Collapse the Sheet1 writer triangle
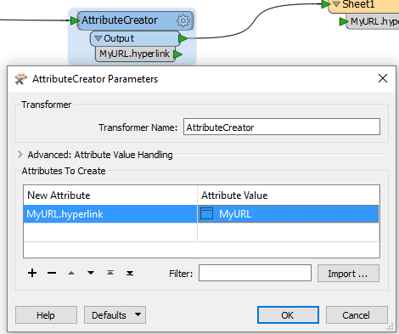This screenshot has height=334, width=399. (x=336, y=4)
